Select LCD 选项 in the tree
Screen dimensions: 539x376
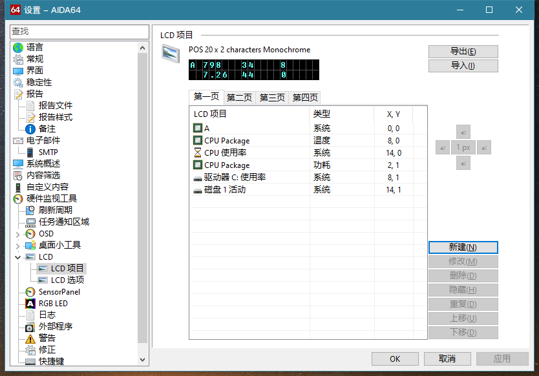point(67,280)
